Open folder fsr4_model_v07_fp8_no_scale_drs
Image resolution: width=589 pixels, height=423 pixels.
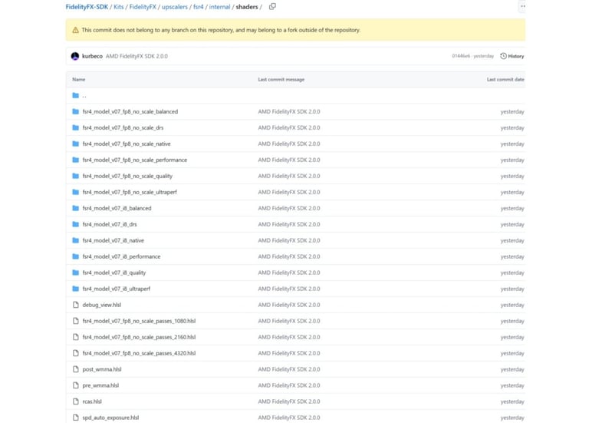123,128
